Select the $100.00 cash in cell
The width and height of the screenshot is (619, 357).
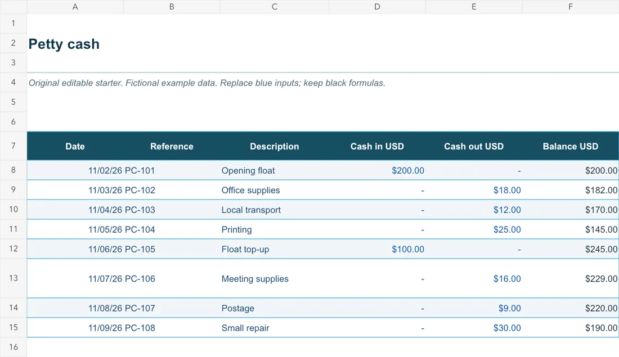[x=377, y=249]
